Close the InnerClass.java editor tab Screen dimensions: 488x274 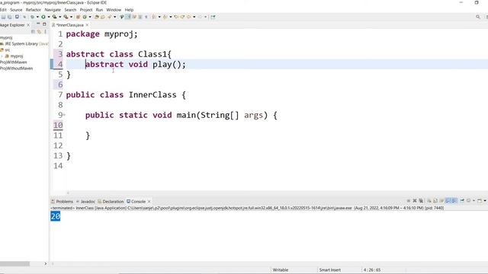point(87,25)
